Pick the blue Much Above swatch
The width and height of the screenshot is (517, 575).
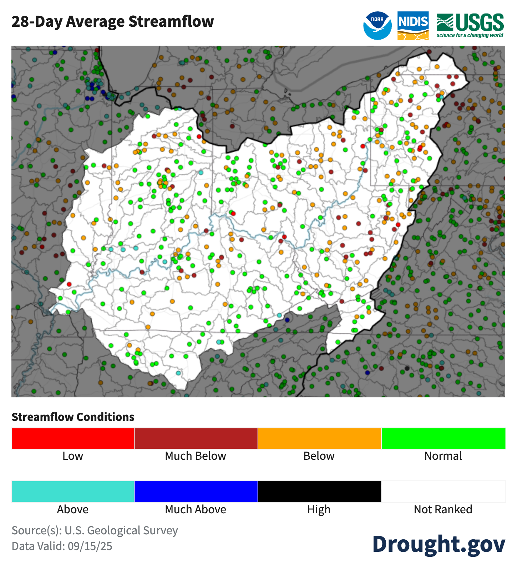196,492
